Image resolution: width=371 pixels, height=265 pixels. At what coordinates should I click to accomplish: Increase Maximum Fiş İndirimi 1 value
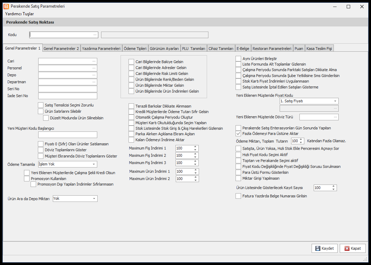(195, 147)
